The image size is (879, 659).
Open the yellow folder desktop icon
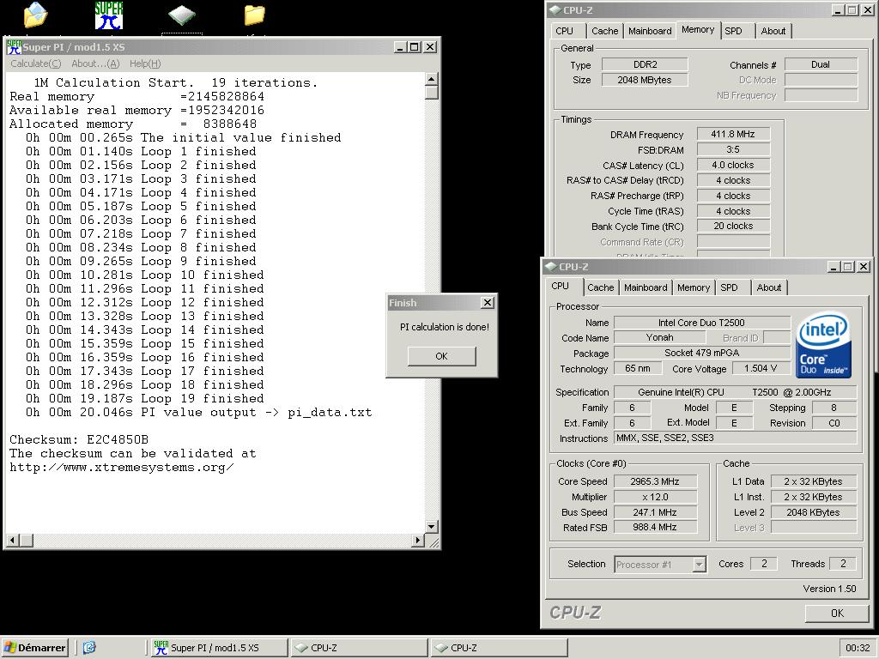[254, 15]
